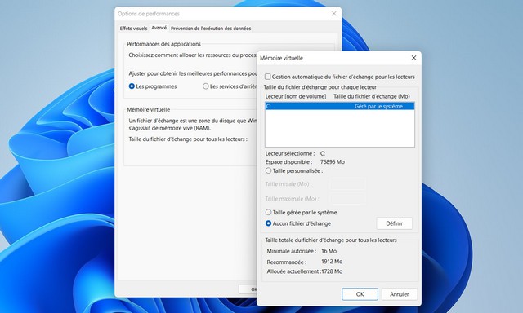This screenshot has width=523, height=313.
Task: Open the 'Effets visuels' tab
Action: tap(133, 29)
